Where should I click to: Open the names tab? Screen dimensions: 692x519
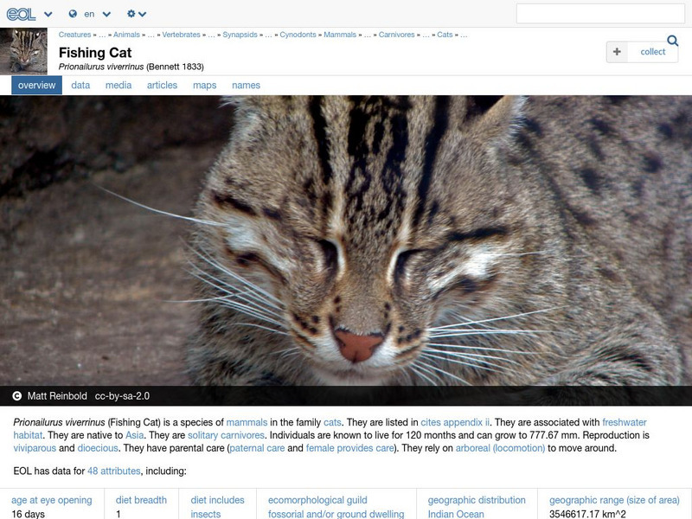coord(247,85)
